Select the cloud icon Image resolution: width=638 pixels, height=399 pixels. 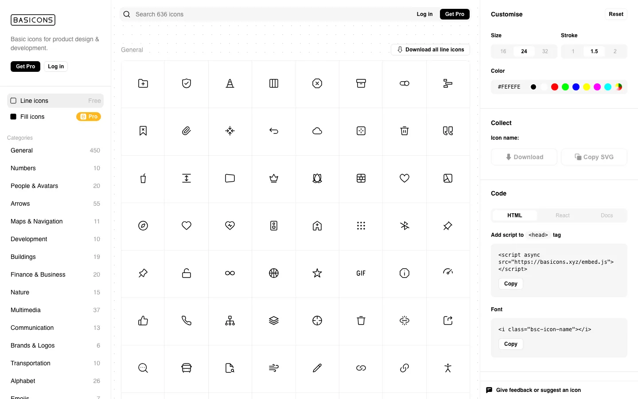pos(317,131)
